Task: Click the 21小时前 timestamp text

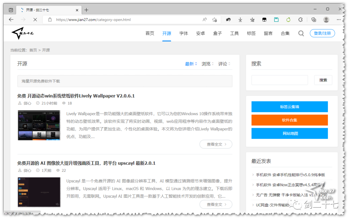Action: pyautogui.click(x=49, y=103)
